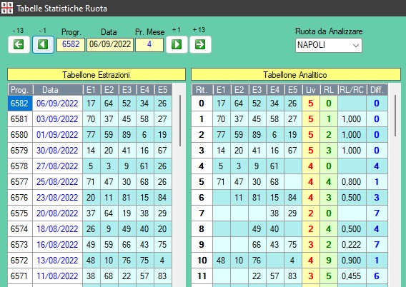The image size is (406, 287).
Task: Advance one draw with right triangle button
Action: point(177,44)
